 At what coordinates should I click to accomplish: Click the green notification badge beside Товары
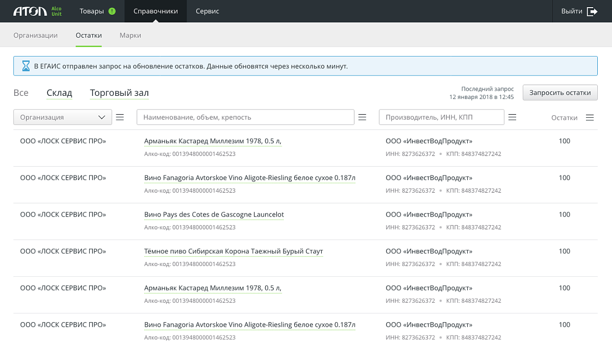tap(112, 11)
